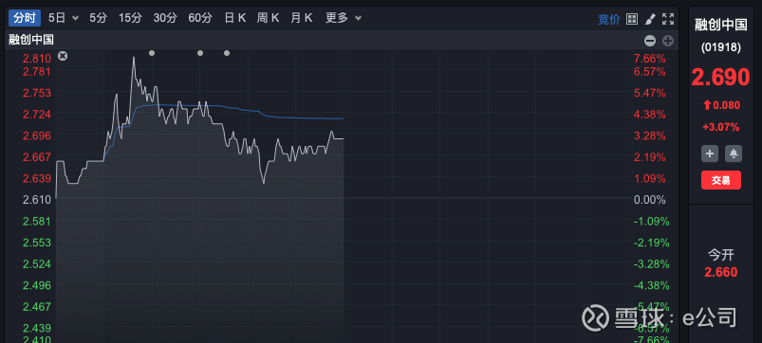This screenshot has width=762, height=343.
Task: Click the red 交易 trade button
Action: tap(721, 180)
